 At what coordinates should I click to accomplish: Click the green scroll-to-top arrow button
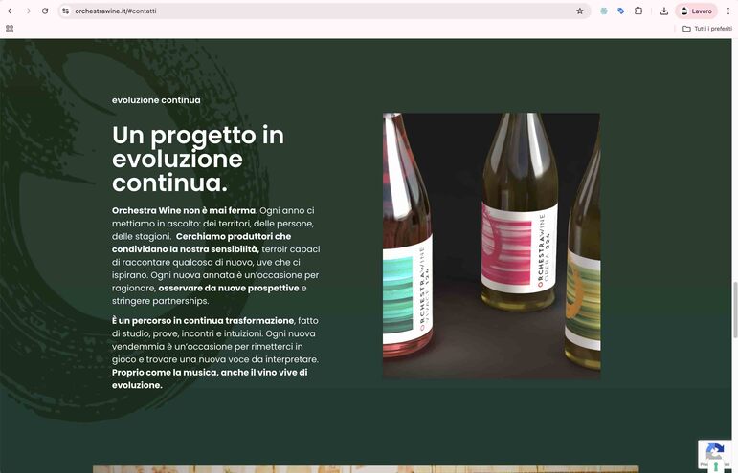point(715,466)
